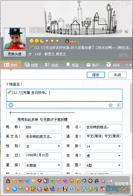Click the crescent moon level icon

point(42,41)
